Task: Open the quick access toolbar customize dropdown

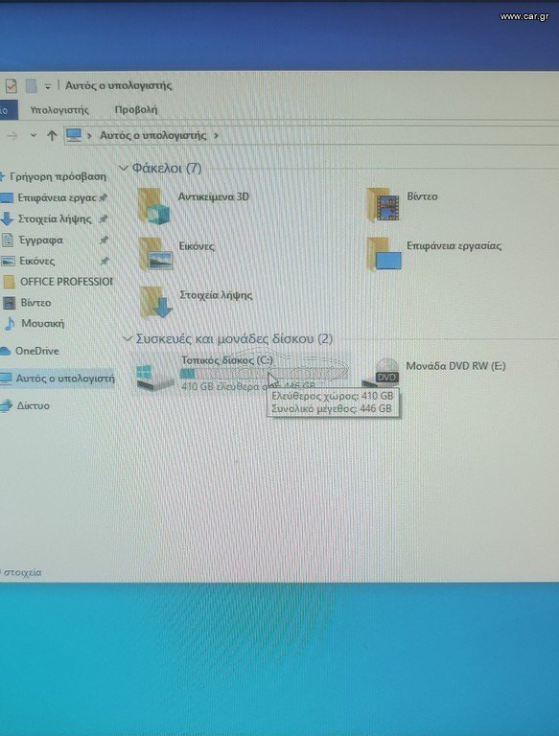Action: 47,86
